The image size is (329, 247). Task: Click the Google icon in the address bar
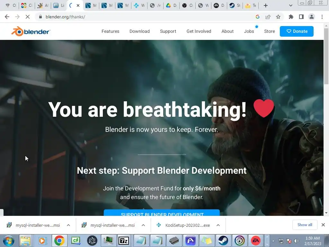[257, 17]
